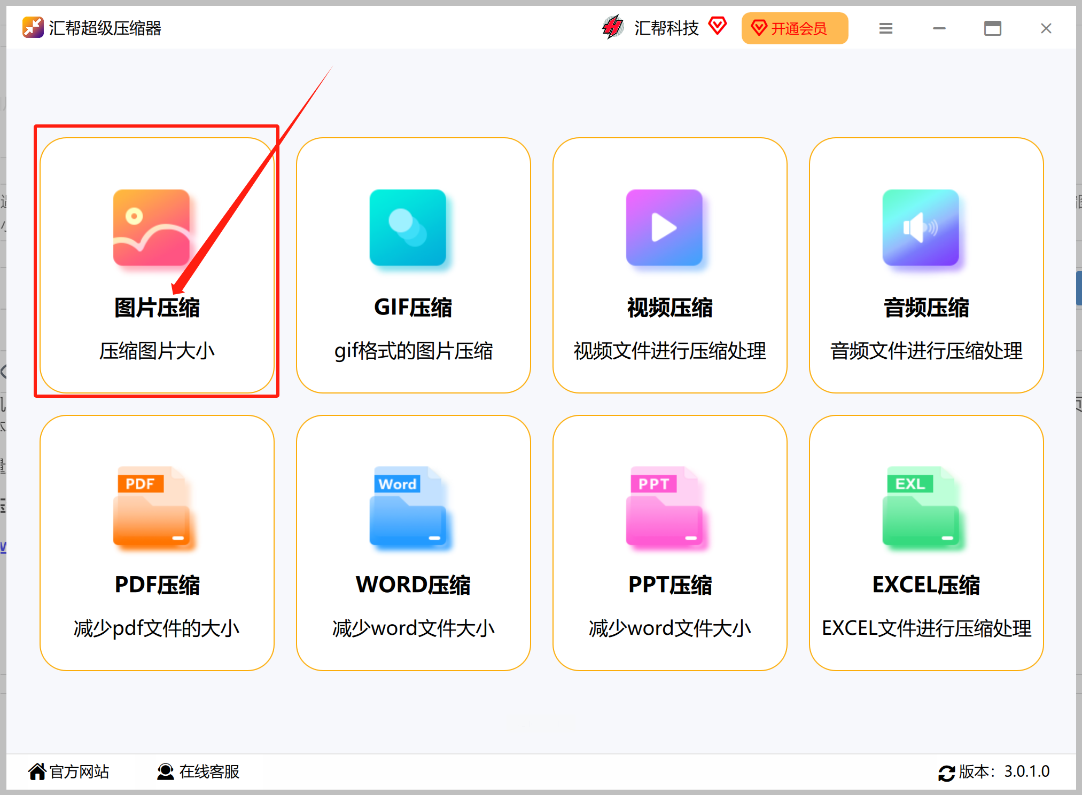Image resolution: width=1082 pixels, height=795 pixels.
Task: Open the WORD压缩 blue folder icon
Action: [x=408, y=507]
